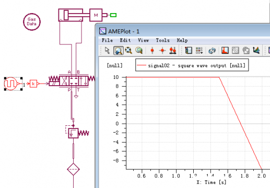Select the arrow pointer tool in AMEPlot toolbar
This screenshot has width=270, height=188.
107,51
